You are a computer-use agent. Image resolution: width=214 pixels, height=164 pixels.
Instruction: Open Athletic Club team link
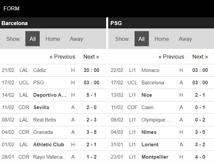pos(49,145)
